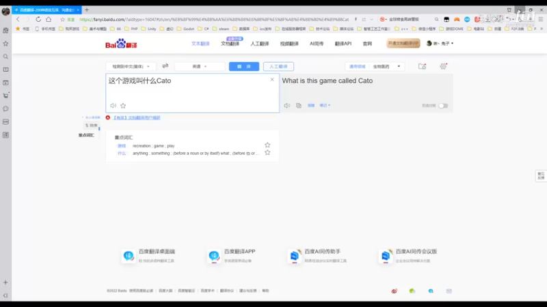Screen dimensions: 547x307
Task: Open the 翻译API nav tab
Action: (343, 44)
